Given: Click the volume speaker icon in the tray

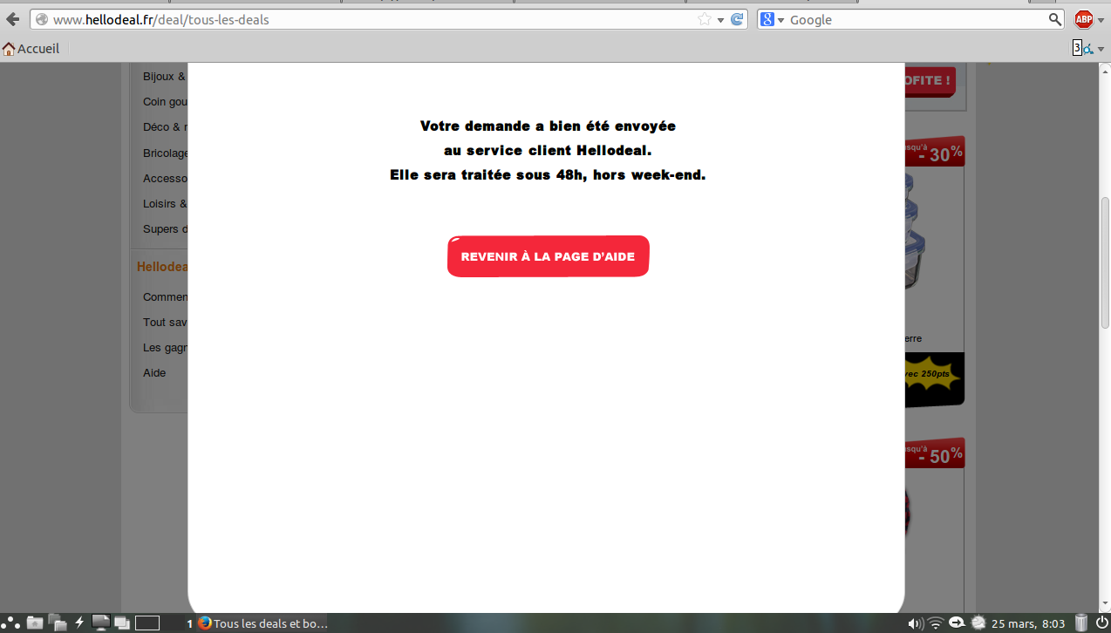Looking at the screenshot, I should (x=916, y=623).
